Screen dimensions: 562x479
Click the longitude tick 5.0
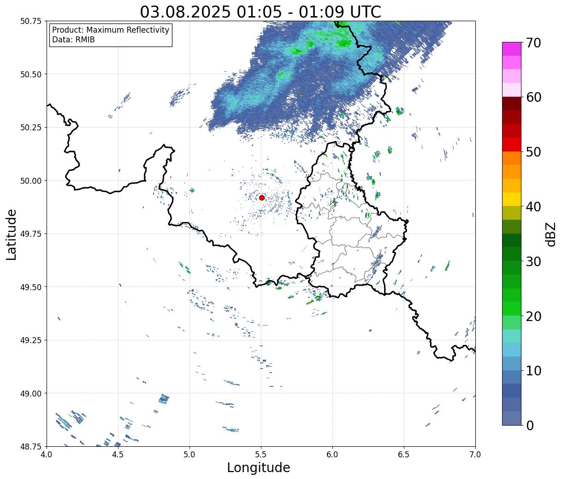(x=189, y=455)
